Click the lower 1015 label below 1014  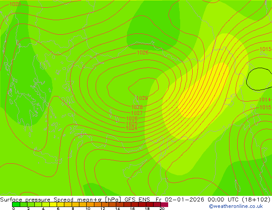pyautogui.click(x=266, y=108)
